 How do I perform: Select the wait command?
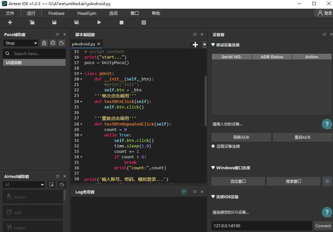pyautogui.click(x=33, y=212)
